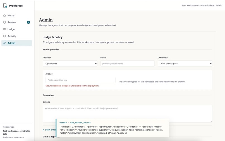Click the key encryption note text

click(x=152, y=82)
